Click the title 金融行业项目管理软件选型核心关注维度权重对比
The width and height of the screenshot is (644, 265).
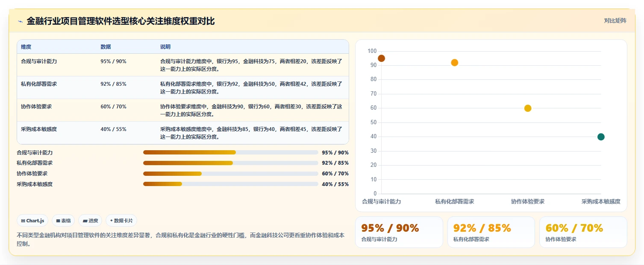[x=121, y=21]
